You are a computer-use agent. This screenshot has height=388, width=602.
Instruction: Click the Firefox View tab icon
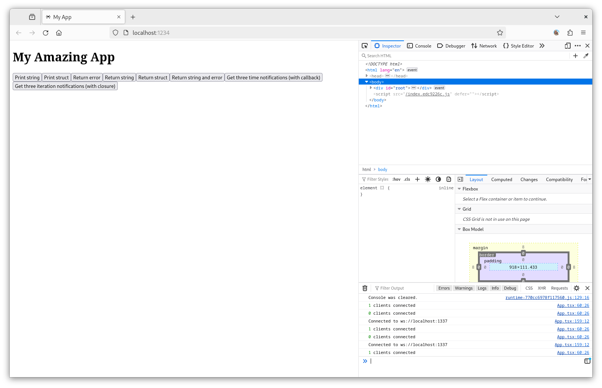[x=32, y=17]
